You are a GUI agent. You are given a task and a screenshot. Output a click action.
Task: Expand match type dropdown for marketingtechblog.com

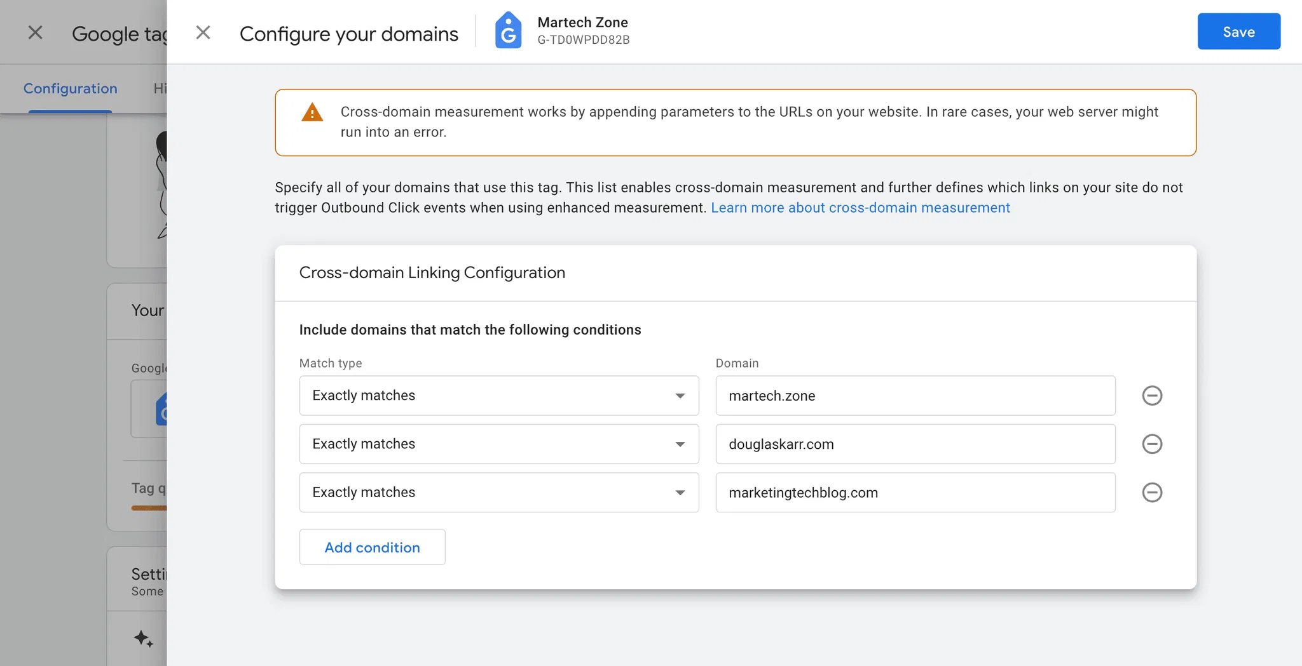pos(498,492)
